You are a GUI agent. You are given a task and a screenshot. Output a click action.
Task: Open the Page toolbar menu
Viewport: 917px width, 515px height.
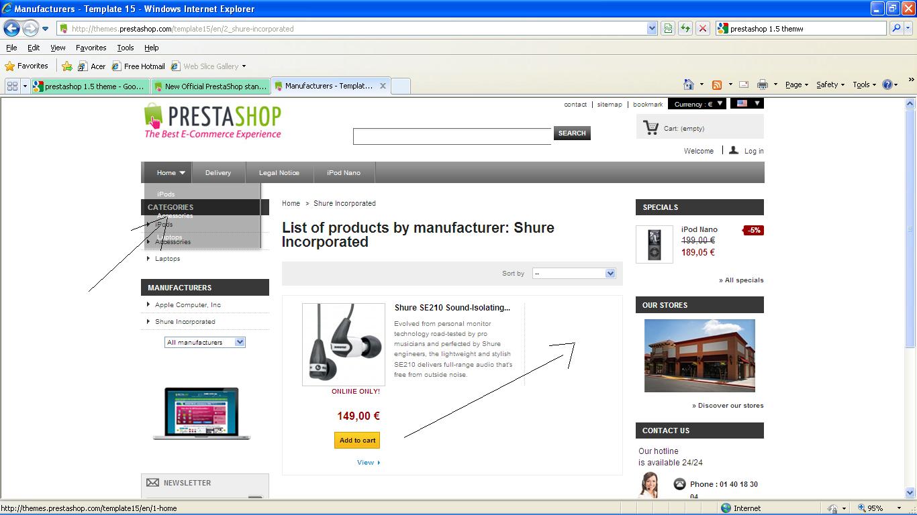click(797, 84)
